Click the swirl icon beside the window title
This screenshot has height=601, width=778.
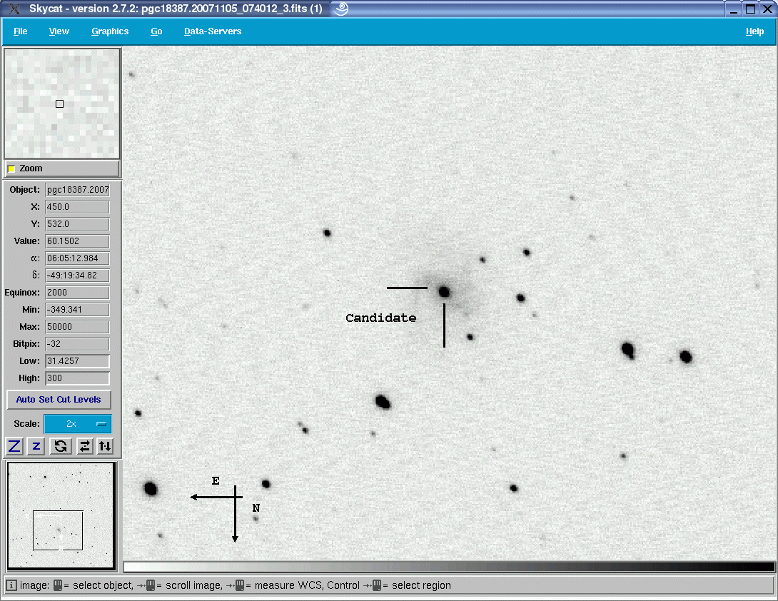point(340,9)
